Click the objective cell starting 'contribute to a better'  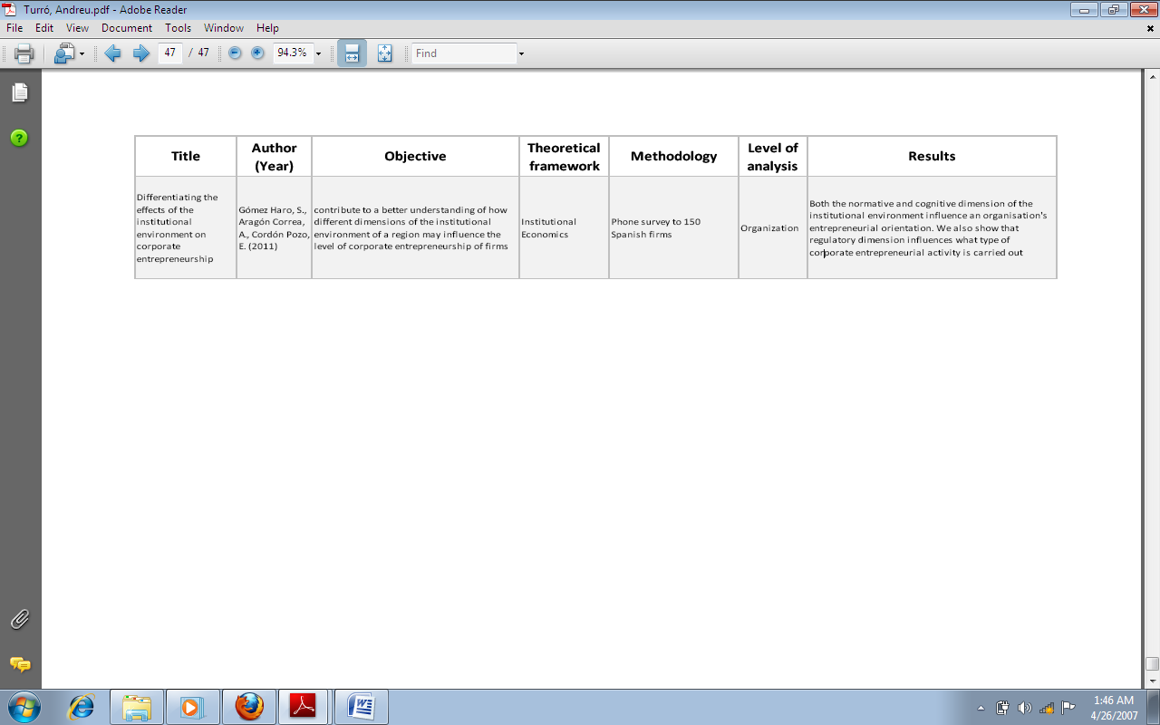tap(415, 227)
